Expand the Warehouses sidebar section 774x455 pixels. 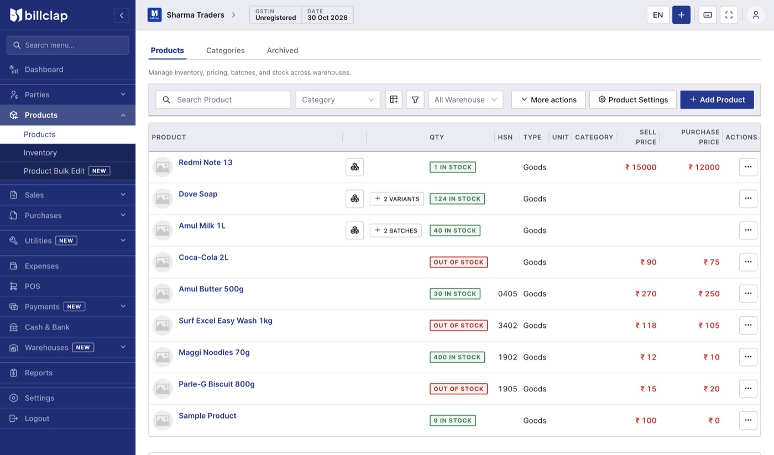click(67, 347)
